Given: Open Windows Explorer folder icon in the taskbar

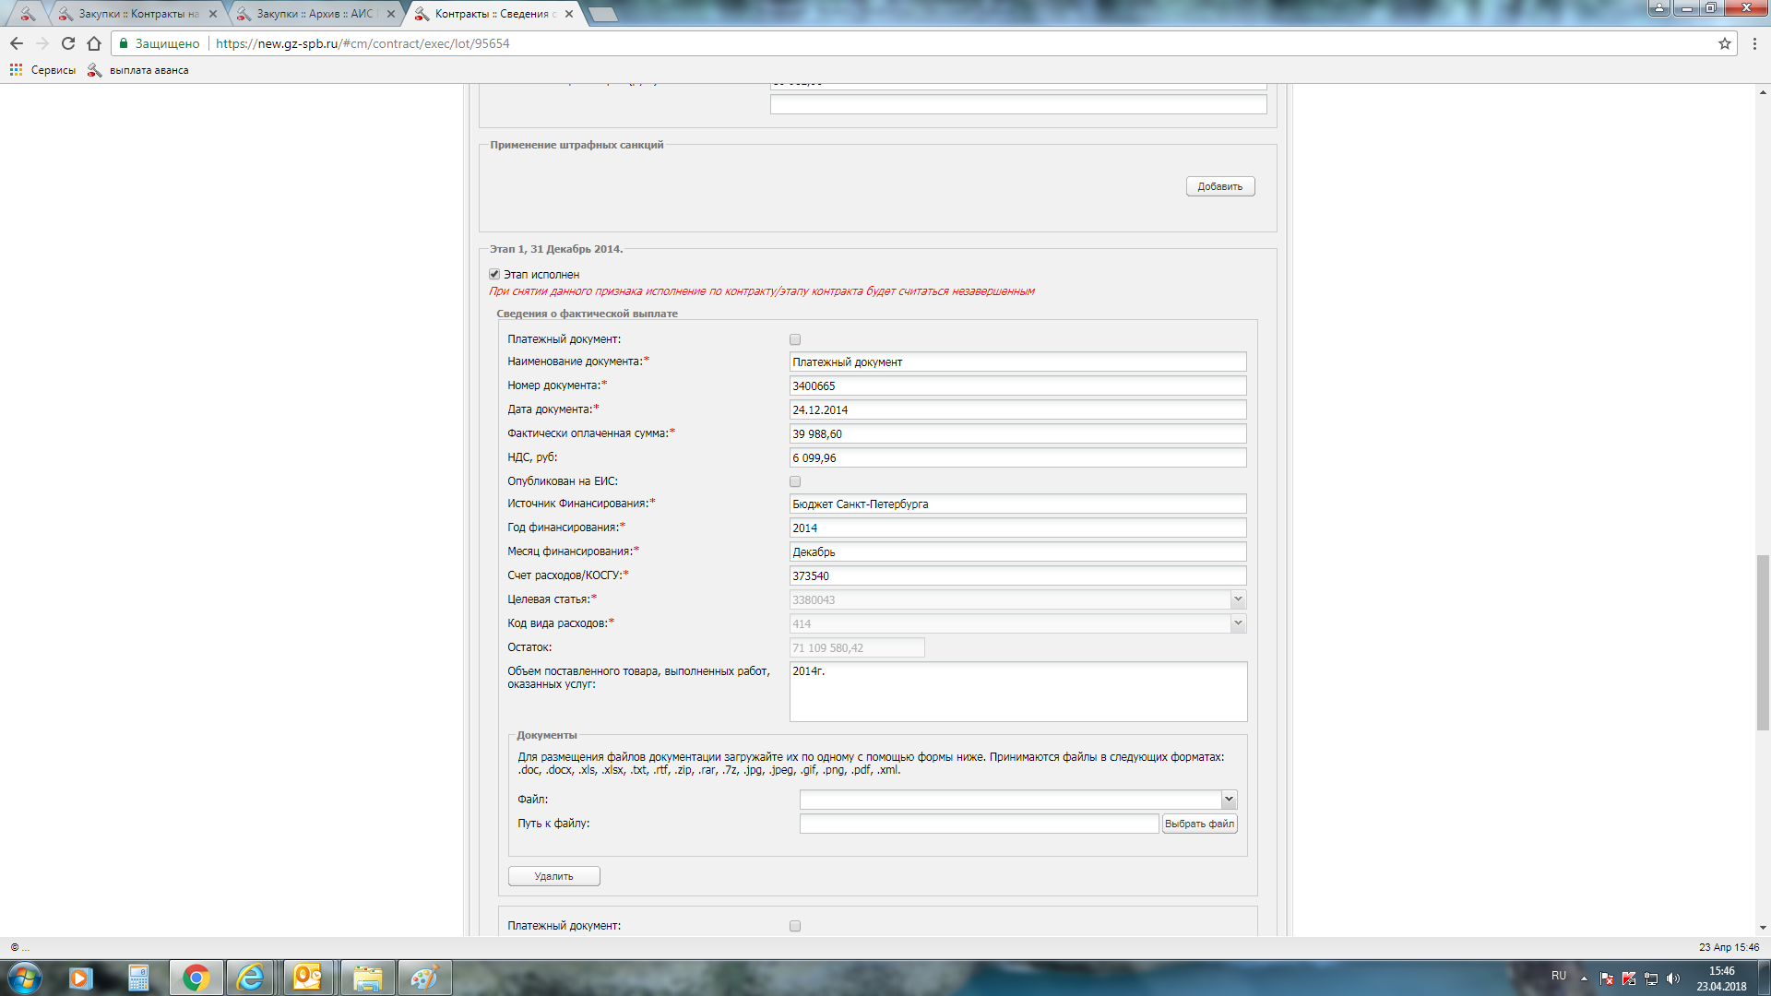Looking at the screenshot, I should tap(367, 978).
